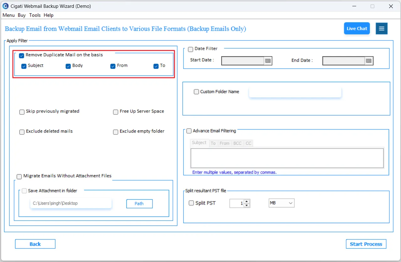Switch to the Subject filter tab
The width and height of the screenshot is (401, 262).
pos(199,143)
